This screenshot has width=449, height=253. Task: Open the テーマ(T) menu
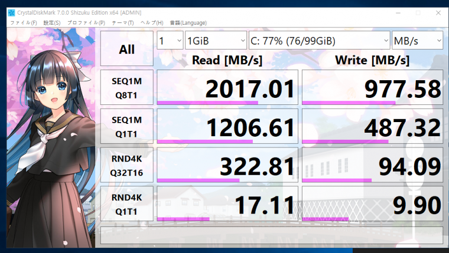pos(123,23)
